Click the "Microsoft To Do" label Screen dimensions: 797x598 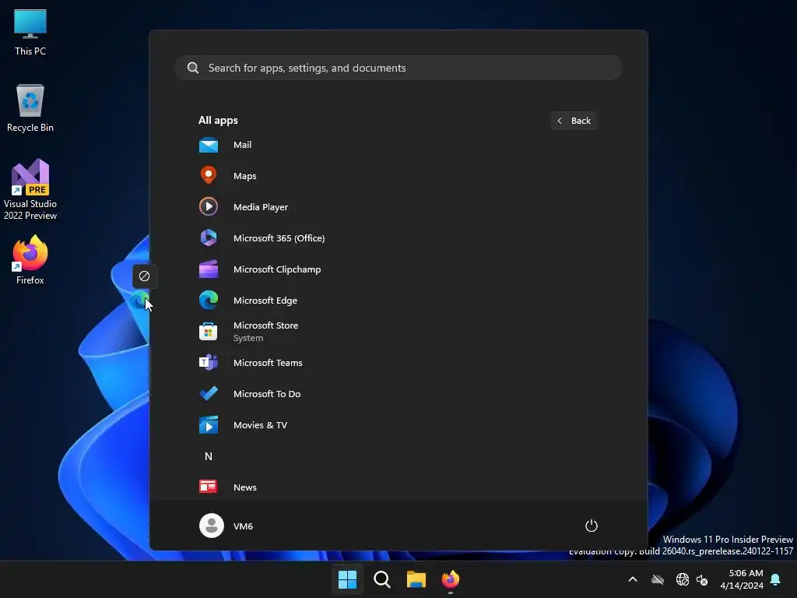[267, 393]
